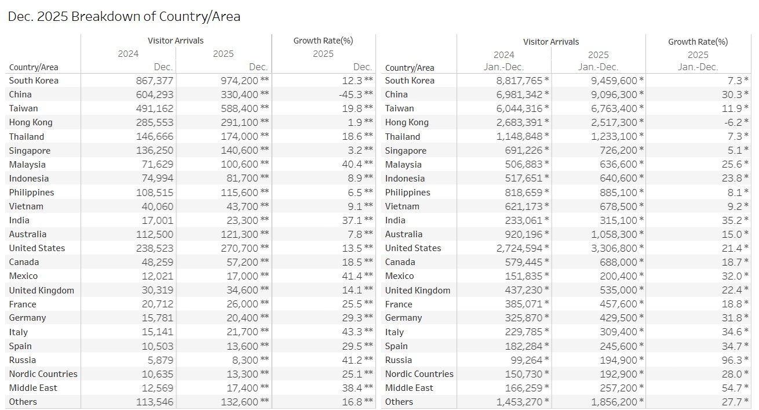Click the Jan.-Dec. header under 2024
The height and width of the screenshot is (410, 759).
(x=503, y=67)
